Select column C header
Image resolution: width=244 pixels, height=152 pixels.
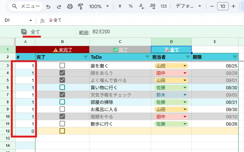pos(120,42)
